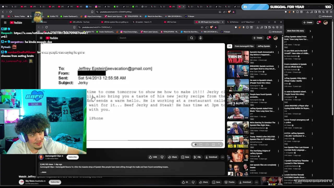The width and height of the screenshot is (334, 188).
Task: Save the Asmongold Clips video
Action: pos(185,157)
